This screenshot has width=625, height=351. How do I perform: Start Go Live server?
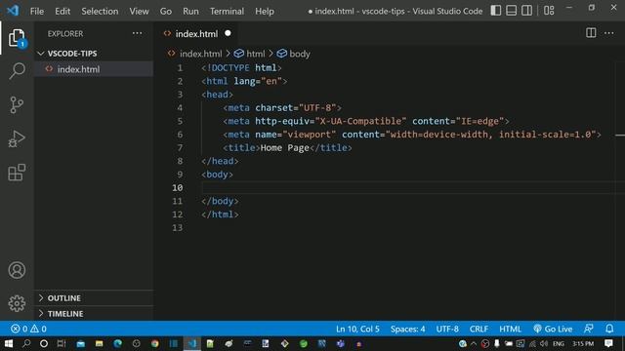click(x=553, y=329)
